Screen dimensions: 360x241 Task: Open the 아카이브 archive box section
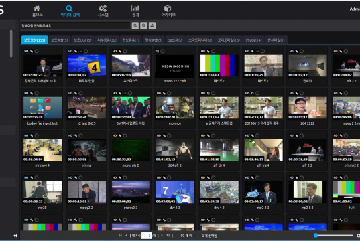[168, 11]
